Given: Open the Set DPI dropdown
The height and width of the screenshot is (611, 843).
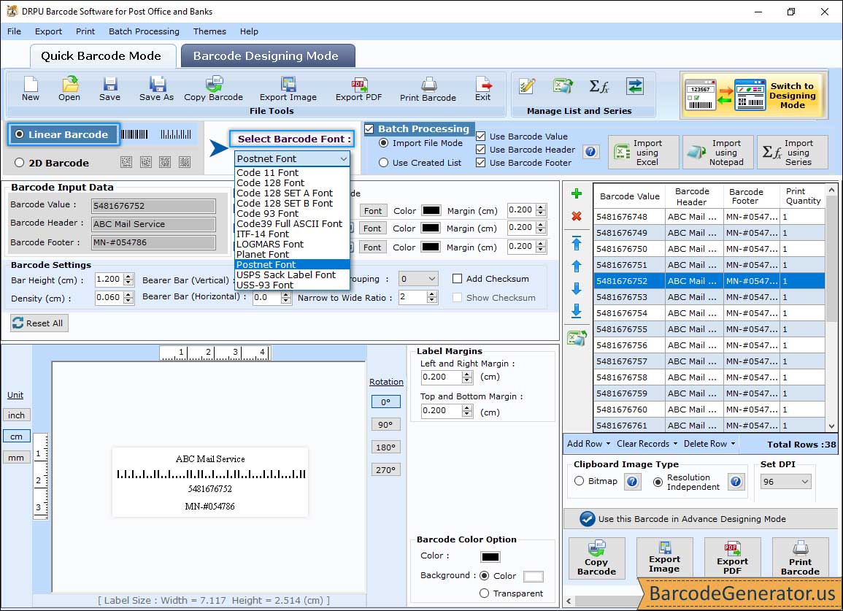Looking at the screenshot, I should (x=785, y=482).
